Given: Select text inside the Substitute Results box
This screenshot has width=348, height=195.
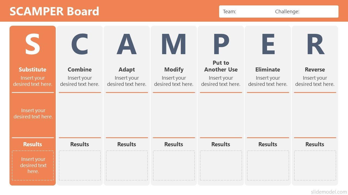Looking at the screenshot, I should click(x=33, y=165).
